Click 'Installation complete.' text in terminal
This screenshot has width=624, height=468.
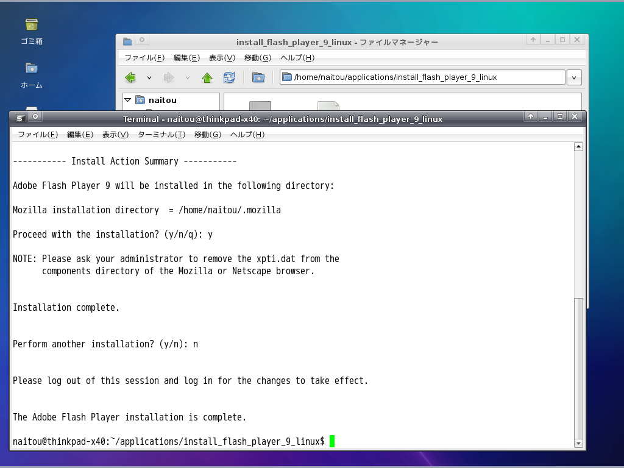(x=66, y=308)
